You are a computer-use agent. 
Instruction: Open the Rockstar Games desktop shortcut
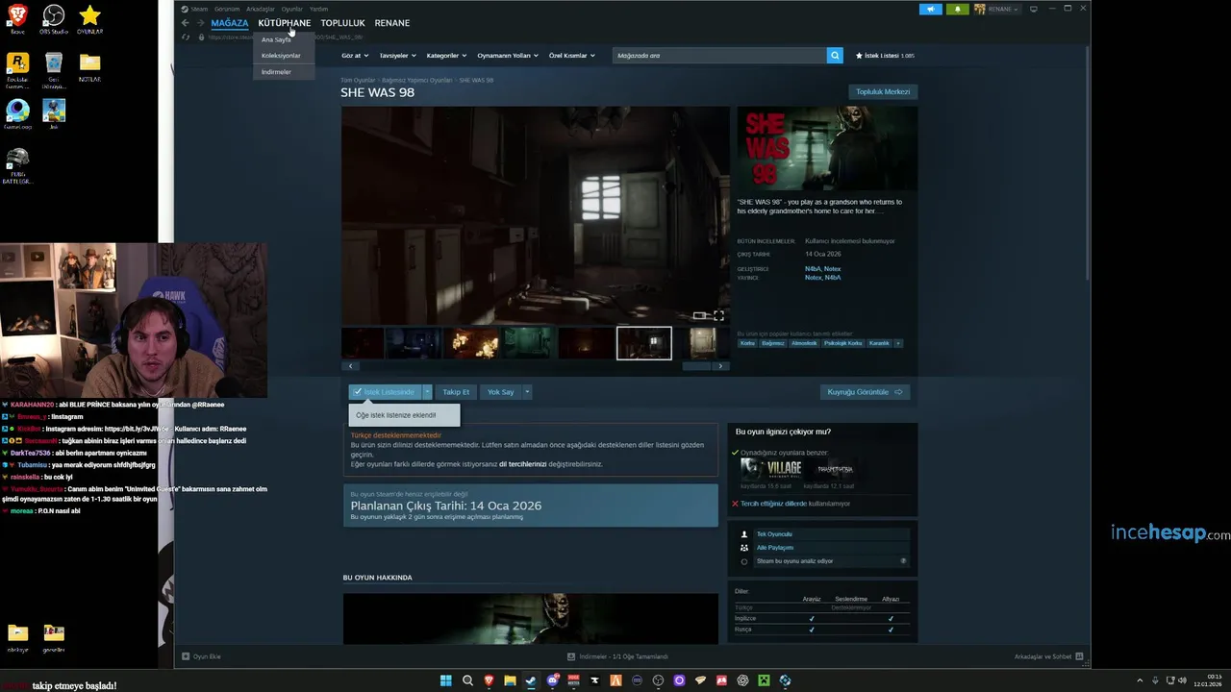[17, 69]
